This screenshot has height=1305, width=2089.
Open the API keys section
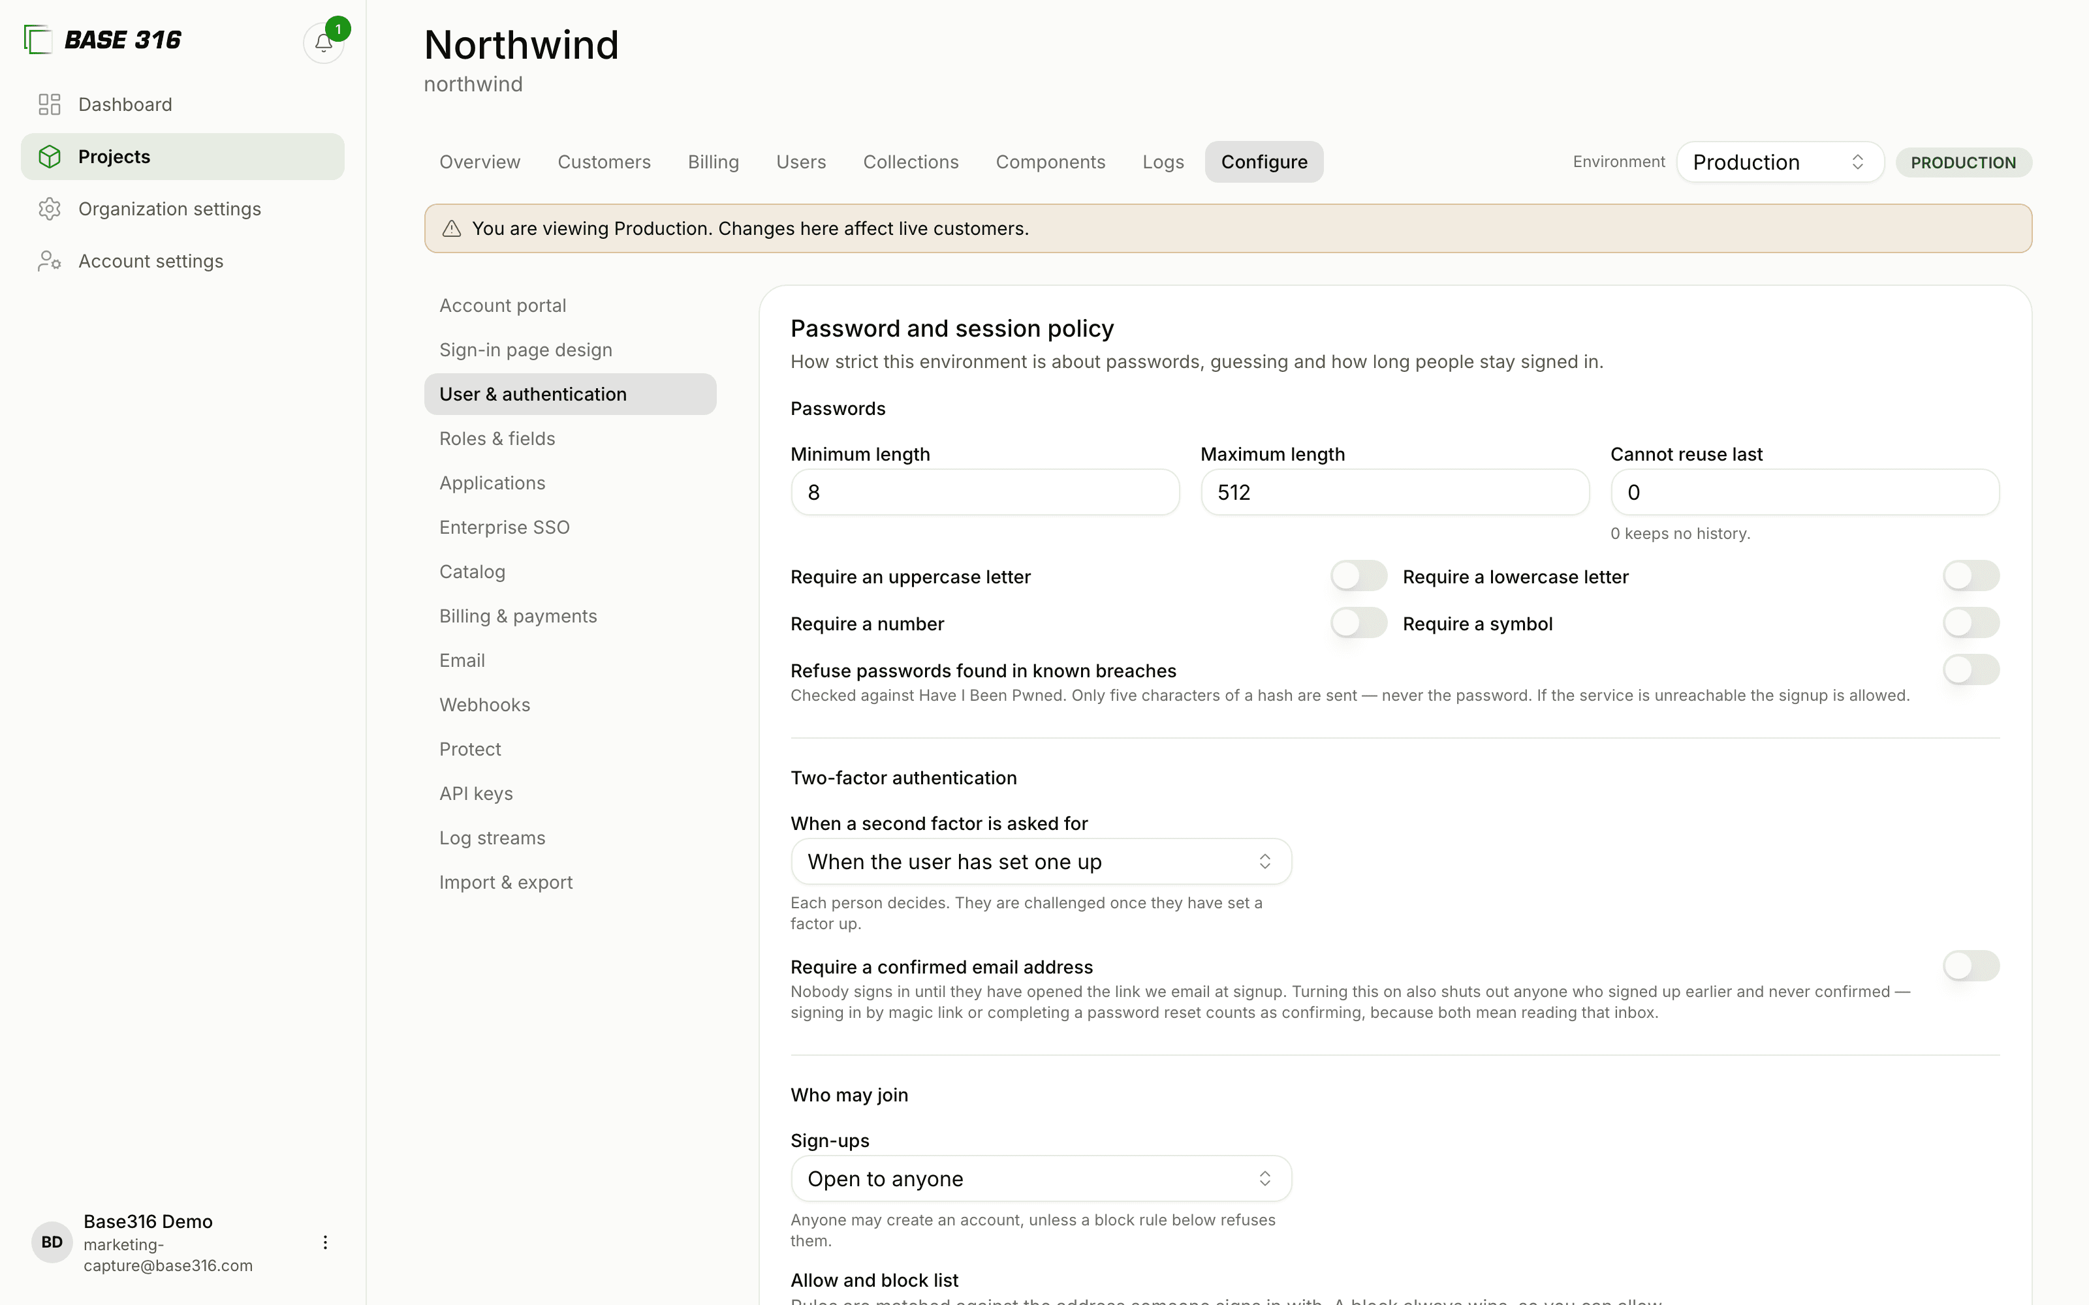coord(570,793)
